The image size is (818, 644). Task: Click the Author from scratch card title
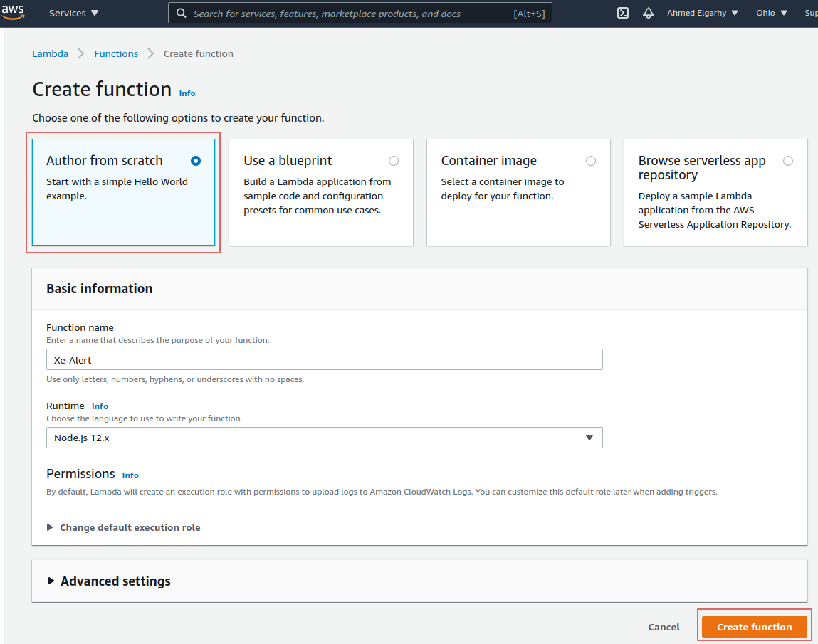[105, 161]
